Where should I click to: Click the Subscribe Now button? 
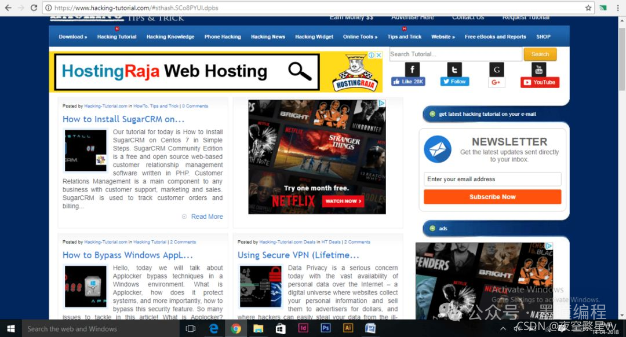tap(492, 197)
